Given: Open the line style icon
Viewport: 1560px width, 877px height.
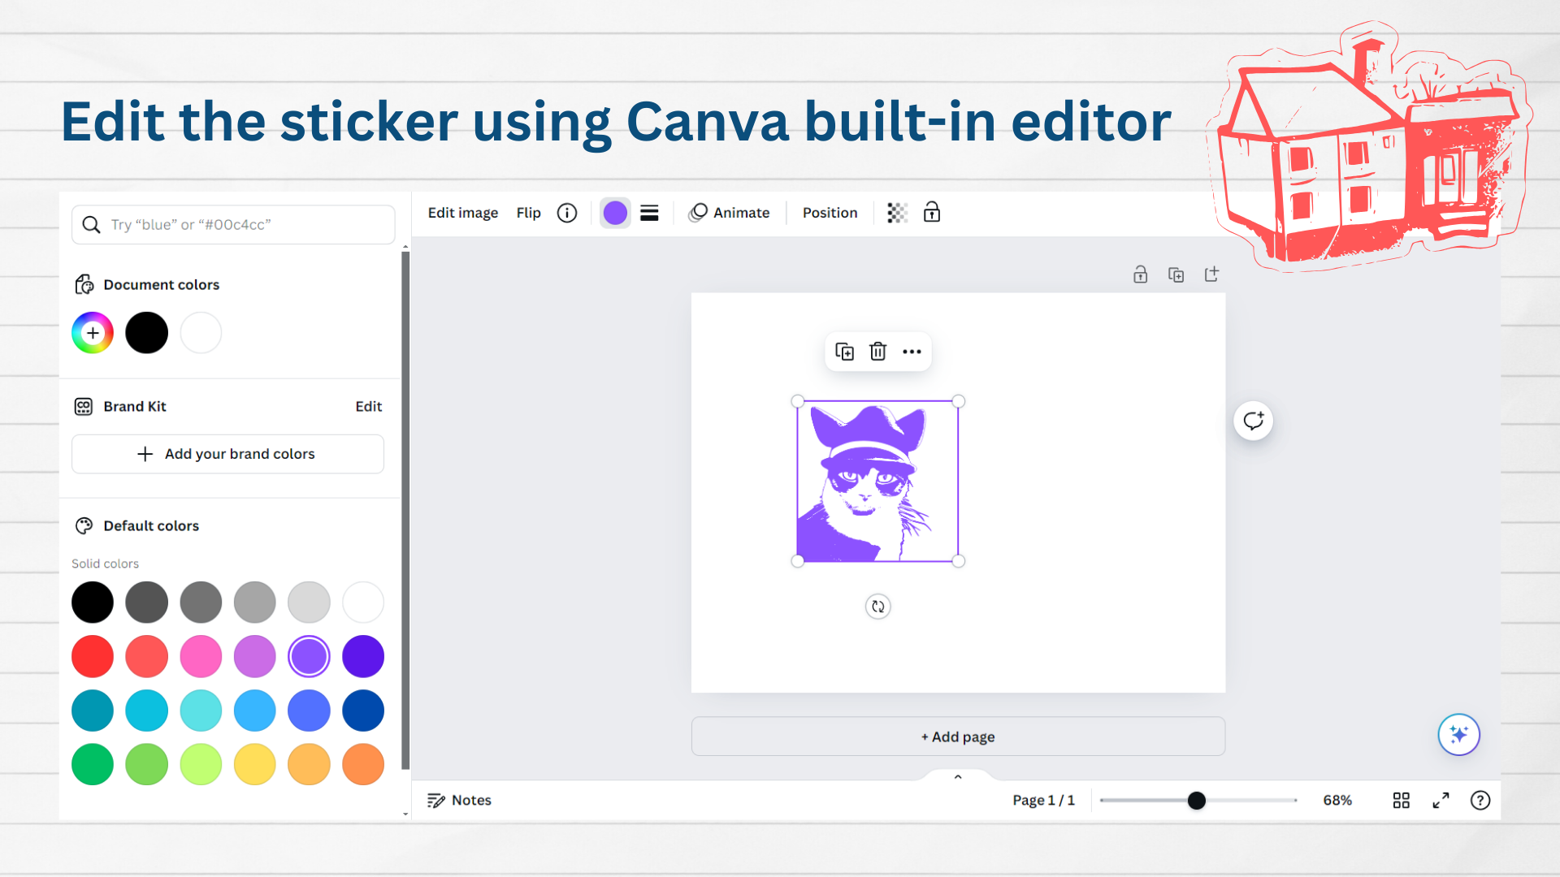Looking at the screenshot, I should 649,213.
